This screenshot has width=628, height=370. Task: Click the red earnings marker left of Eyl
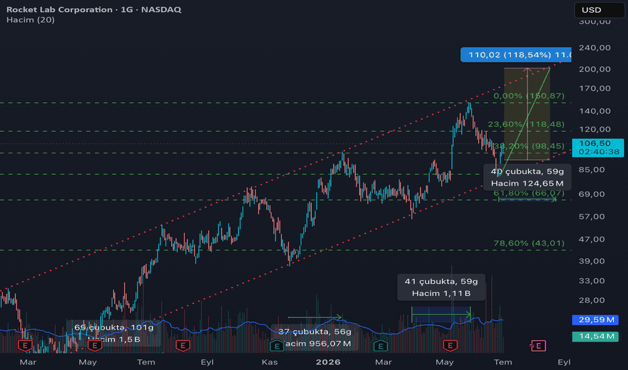[x=183, y=345]
